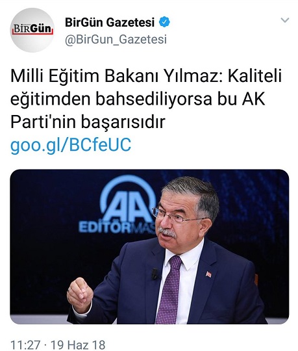Image resolution: width=298 pixels, height=351 pixels.
Task: Click the tweet text mentioning Milli Eğitim Bakanı
Action: [x=146, y=99]
